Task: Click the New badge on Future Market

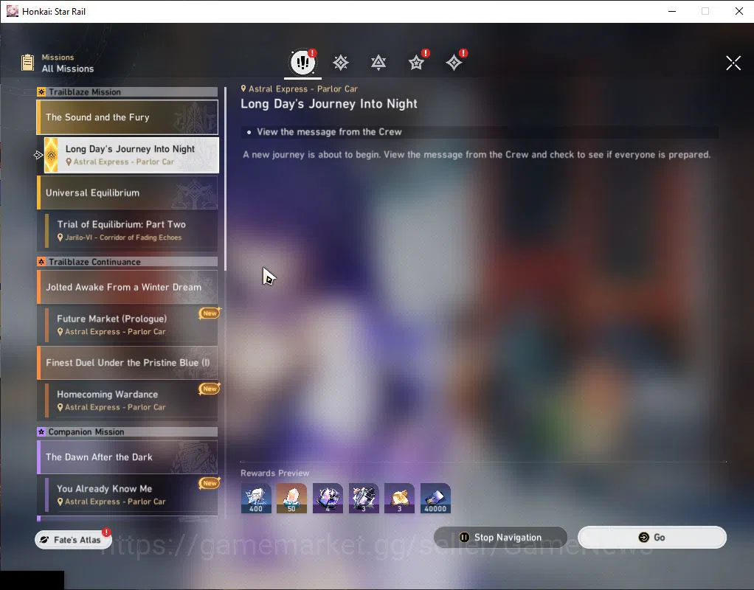Action: [x=210, y=313]
